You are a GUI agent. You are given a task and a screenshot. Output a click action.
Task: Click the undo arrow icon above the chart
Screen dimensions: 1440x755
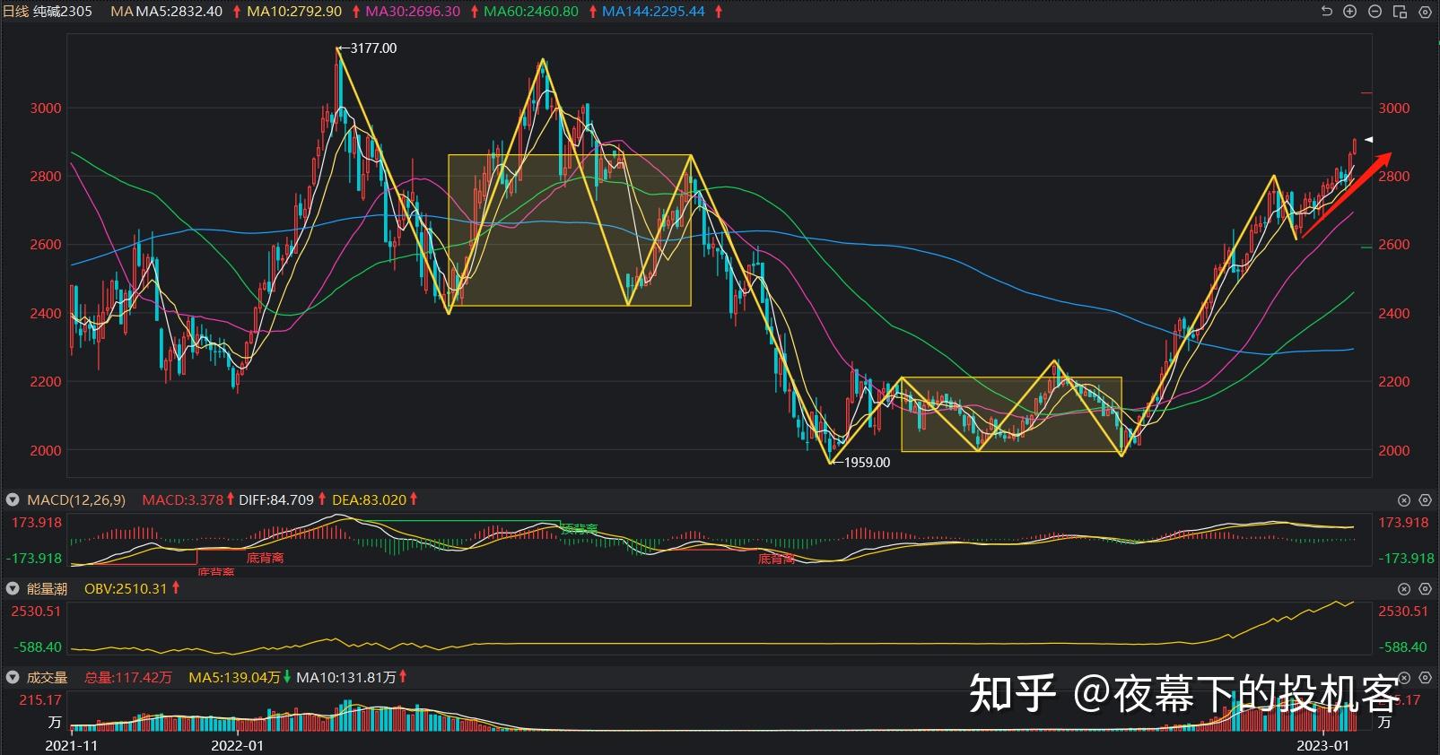tap(1327, 12)
